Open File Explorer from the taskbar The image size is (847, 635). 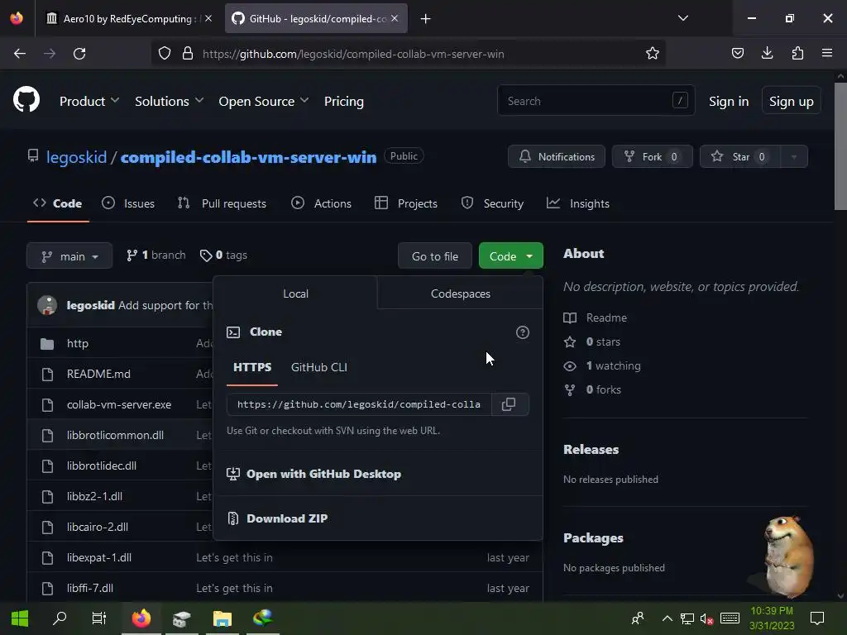point(222,618)
